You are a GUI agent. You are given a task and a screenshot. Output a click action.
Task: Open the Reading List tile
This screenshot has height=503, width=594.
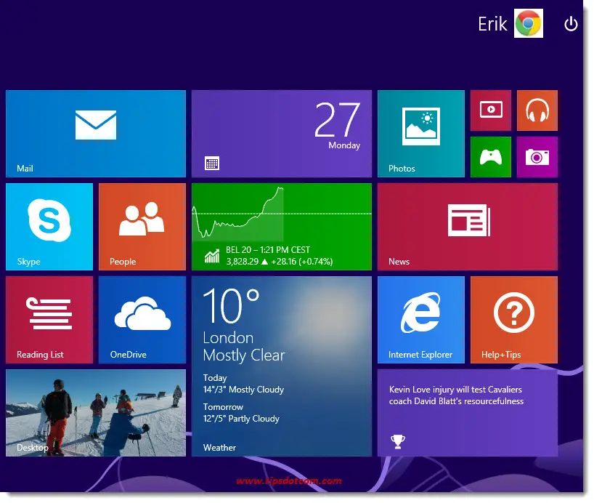point(49,320)
